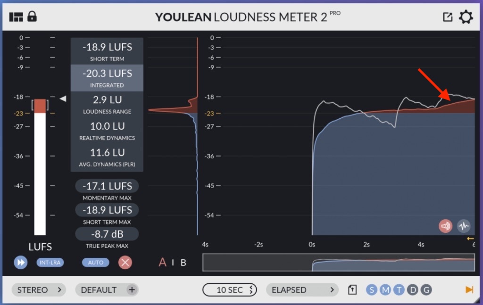
Task: Expand the STEREO channel dropdown
Action: (39, 290)
